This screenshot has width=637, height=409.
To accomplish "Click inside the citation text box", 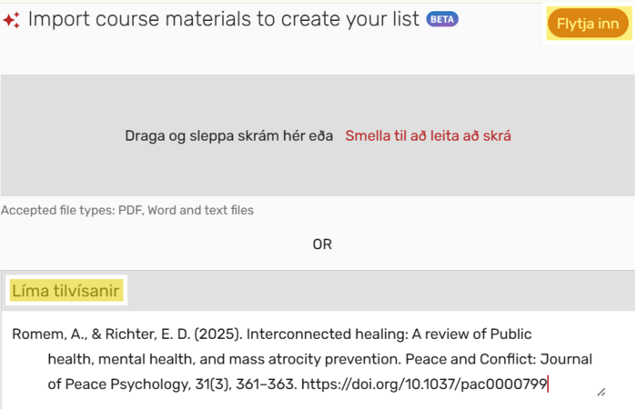I will coord(318,360).
